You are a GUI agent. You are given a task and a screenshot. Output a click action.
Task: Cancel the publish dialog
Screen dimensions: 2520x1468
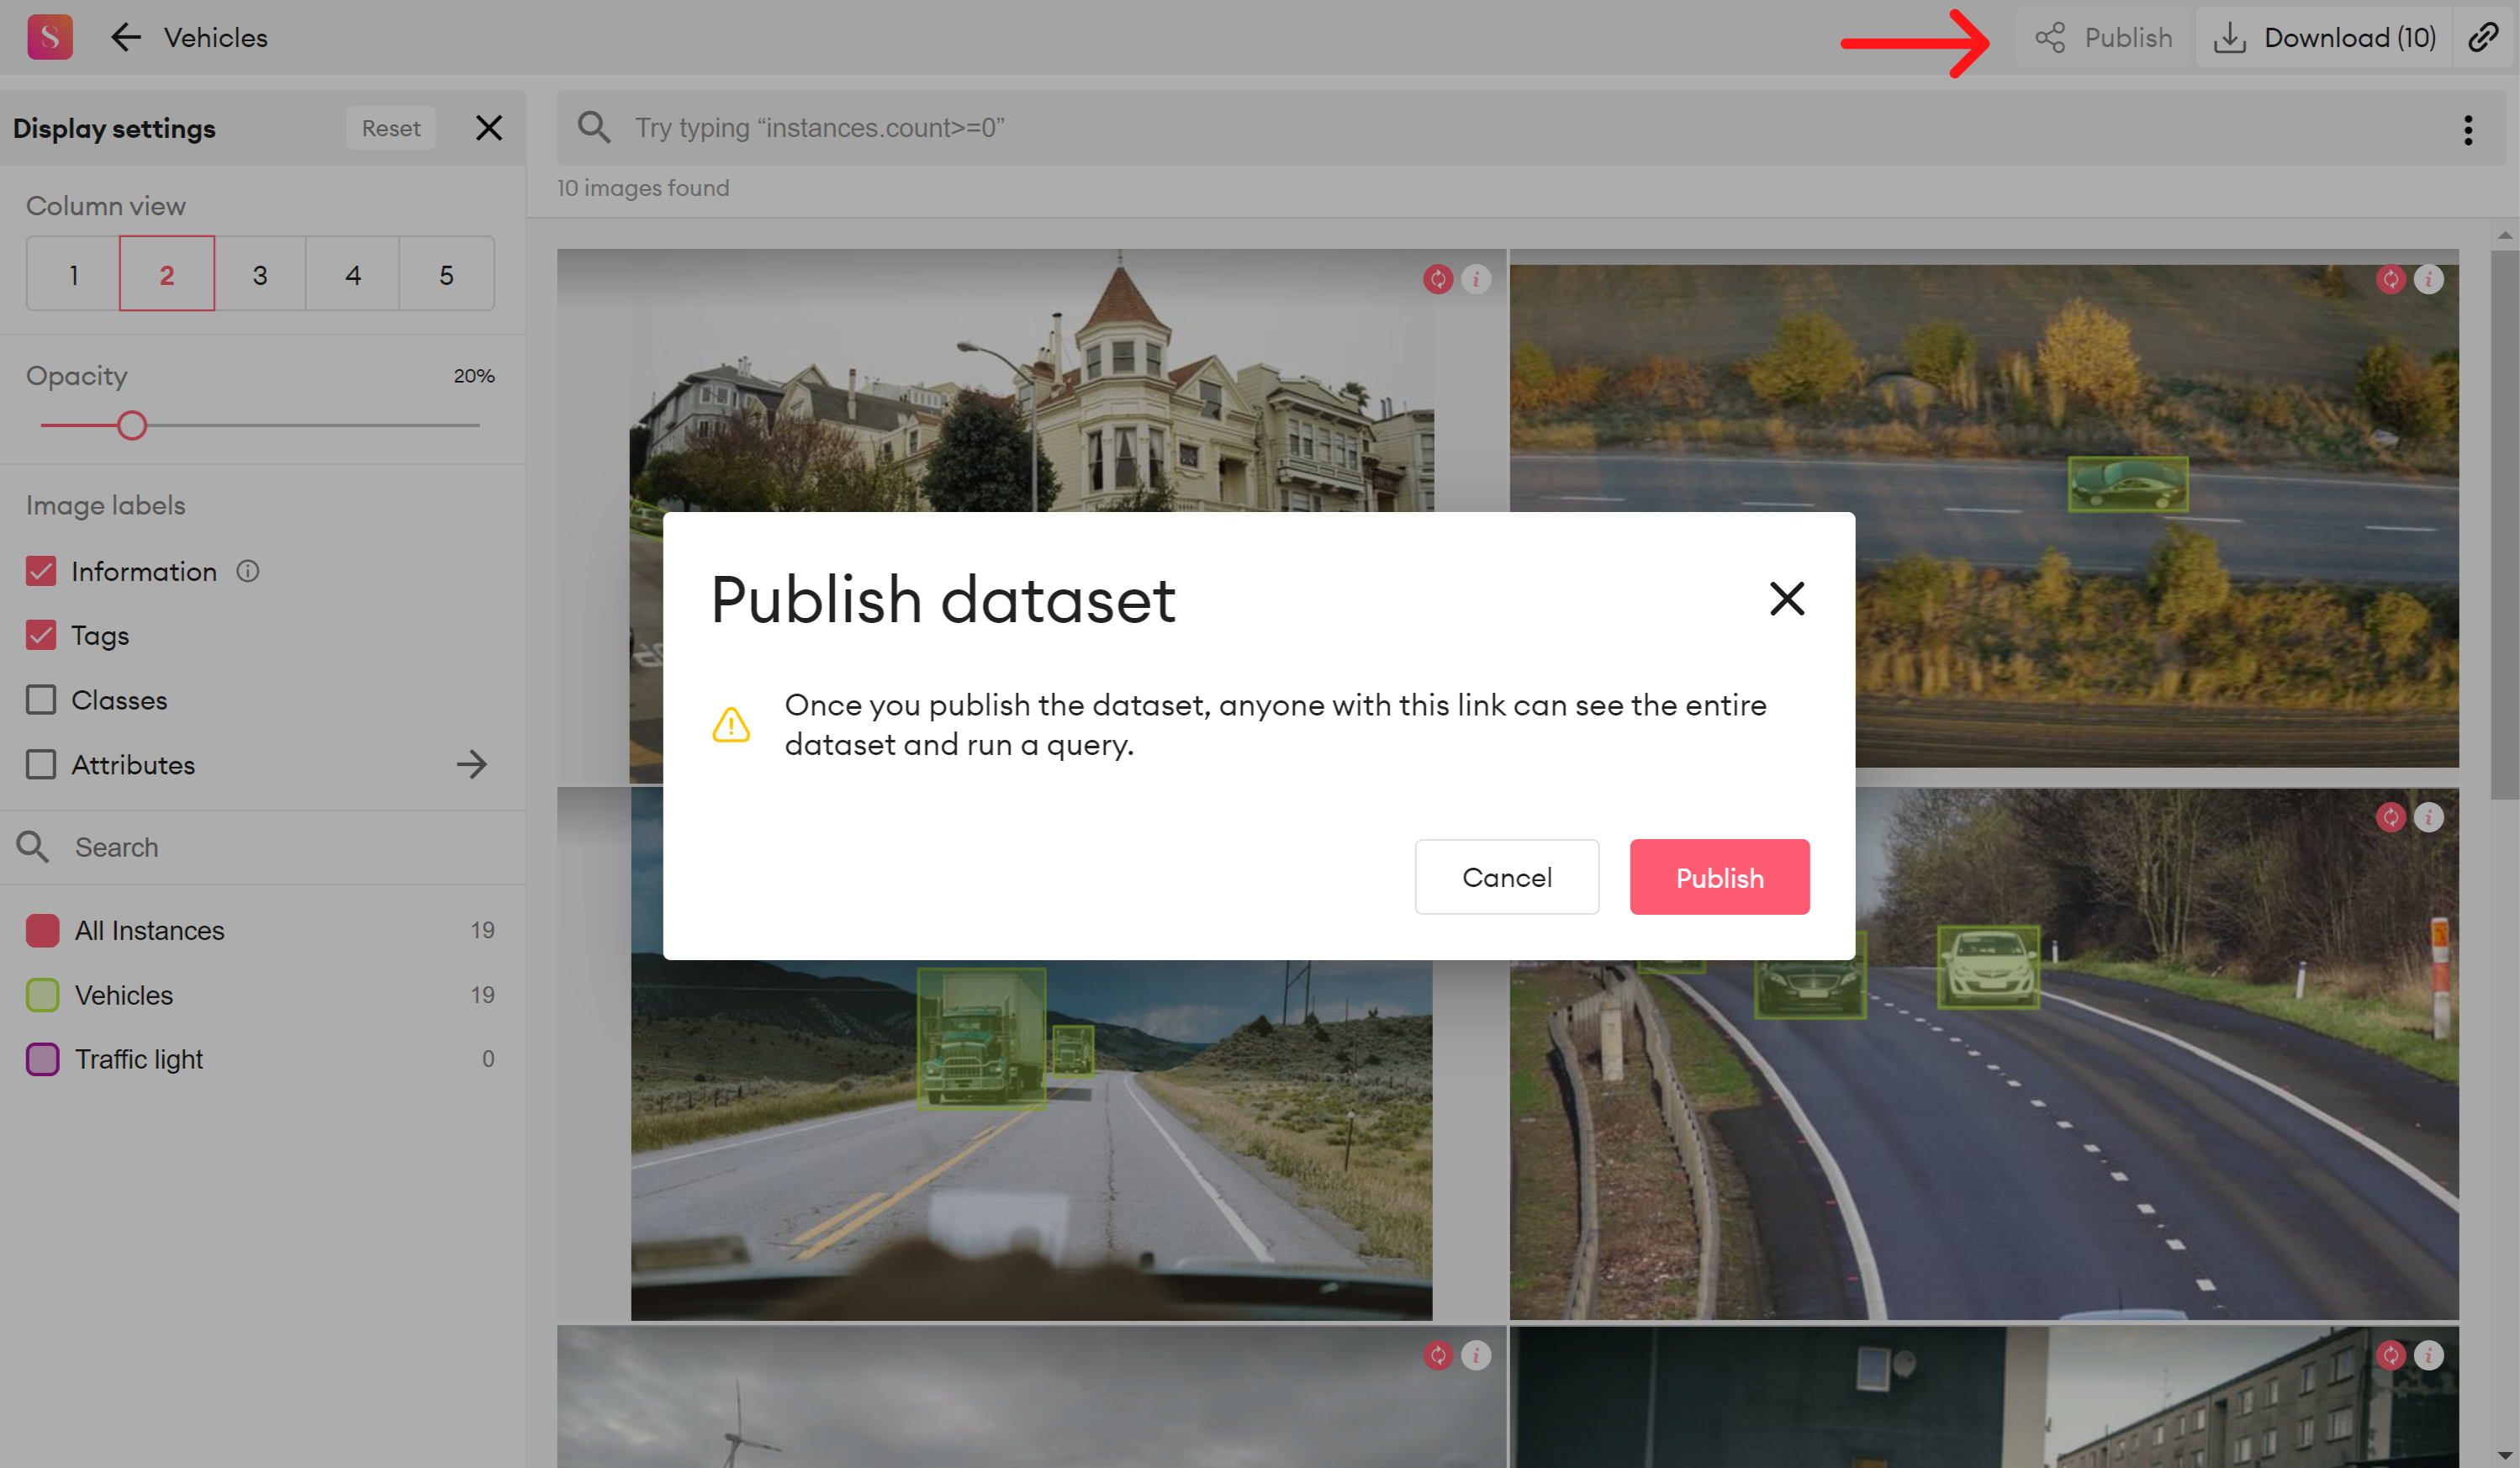point(1507,877)
